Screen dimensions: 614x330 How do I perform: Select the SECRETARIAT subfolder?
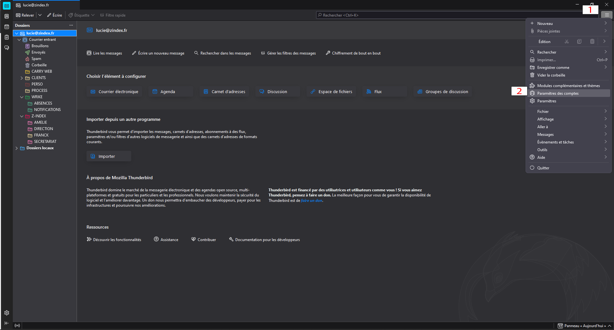point(45,142)
